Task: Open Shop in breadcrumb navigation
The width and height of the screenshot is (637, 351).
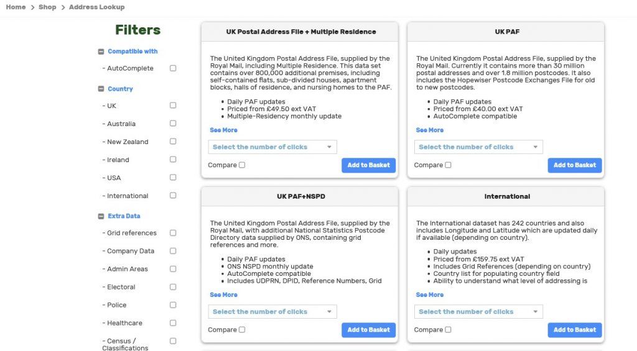Action: 47,7
